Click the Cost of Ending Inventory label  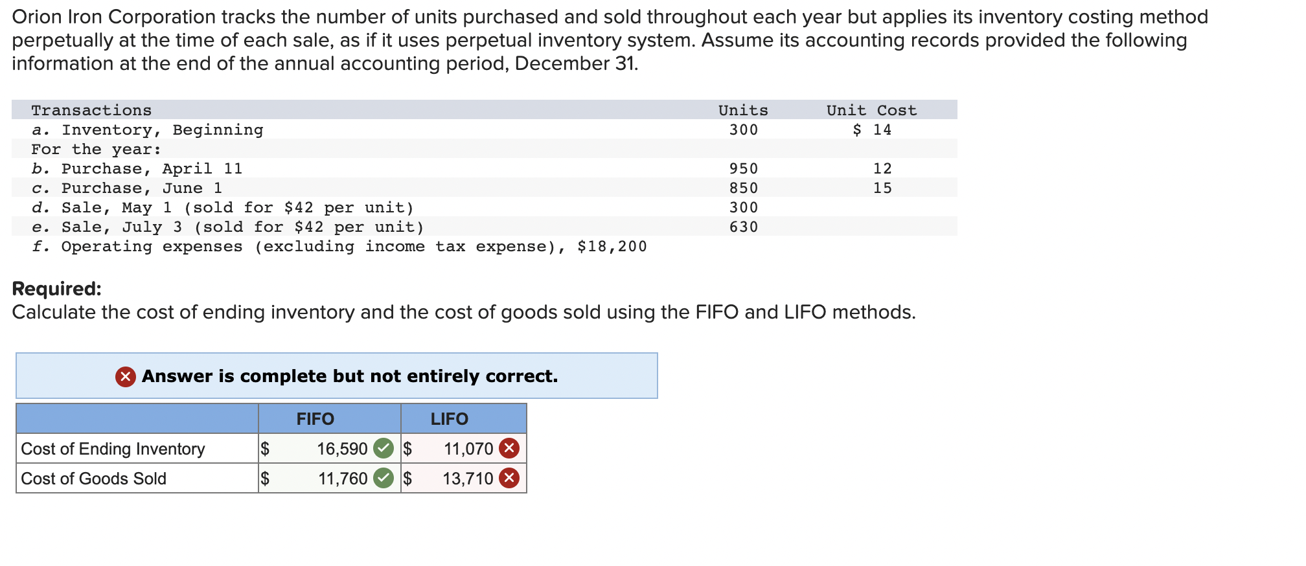point(113,448)
